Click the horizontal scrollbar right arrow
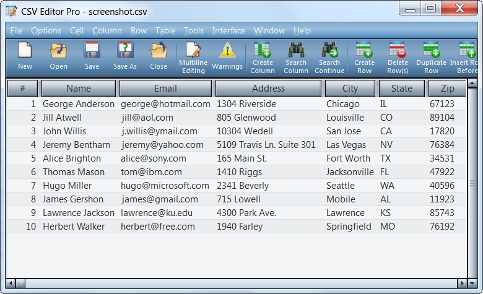 [462, 283]
